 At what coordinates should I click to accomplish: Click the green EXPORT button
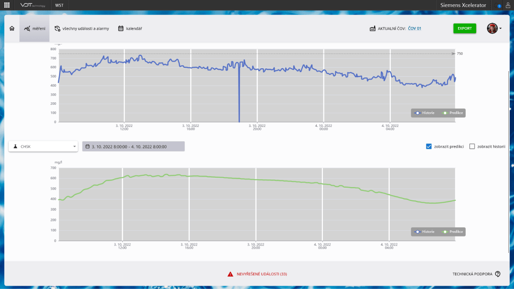pos(464,28)
